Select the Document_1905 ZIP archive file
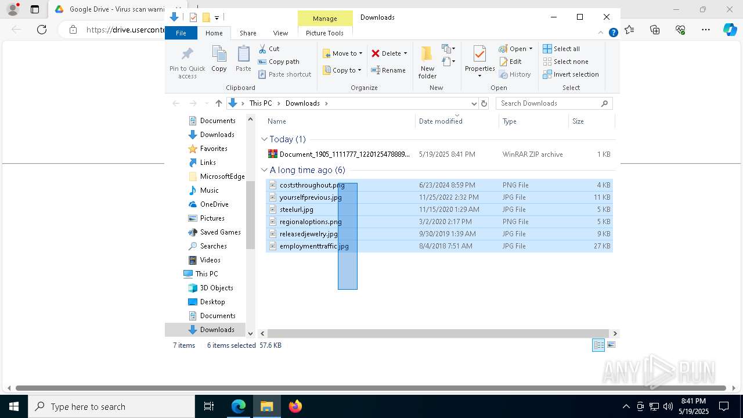The height and width of the screenshot is (418, 743). (x=439, y=154)
